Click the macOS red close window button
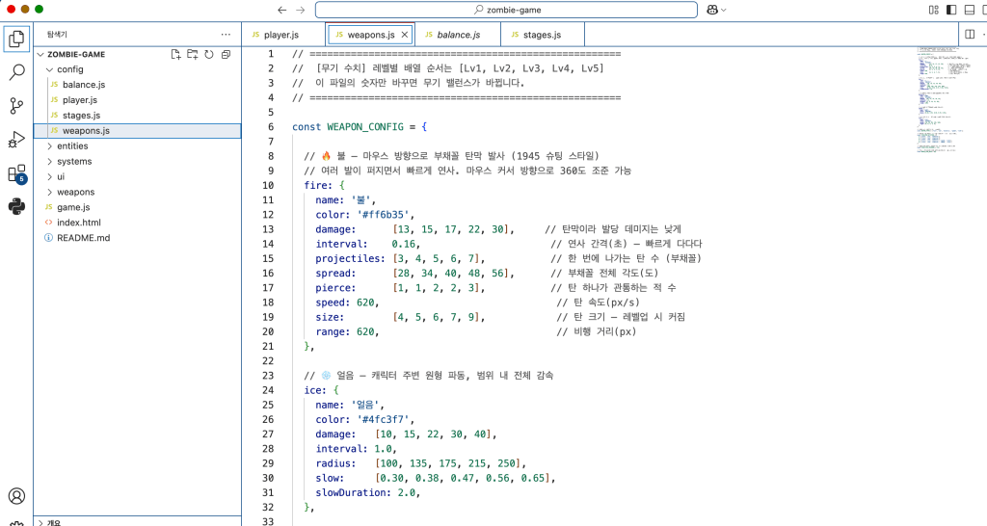The width and height of the screenshot is (987, 526). click(11, 10)
